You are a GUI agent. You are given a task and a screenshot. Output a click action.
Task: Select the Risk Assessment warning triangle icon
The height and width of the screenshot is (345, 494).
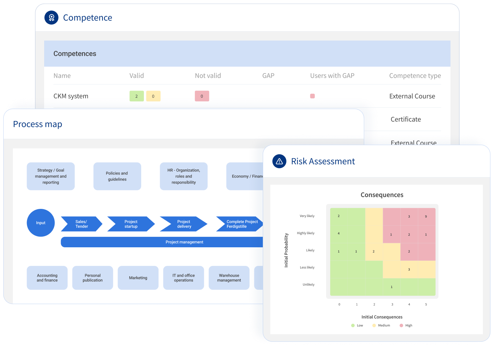279,161
